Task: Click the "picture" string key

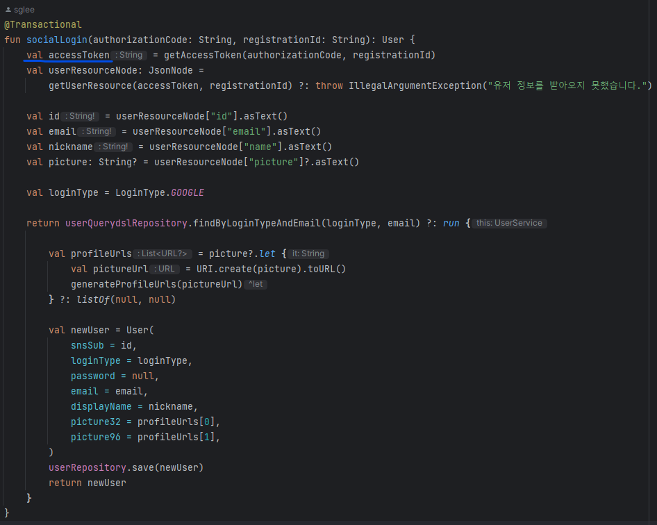Action: pyautogui.click(x=274, y=162)
